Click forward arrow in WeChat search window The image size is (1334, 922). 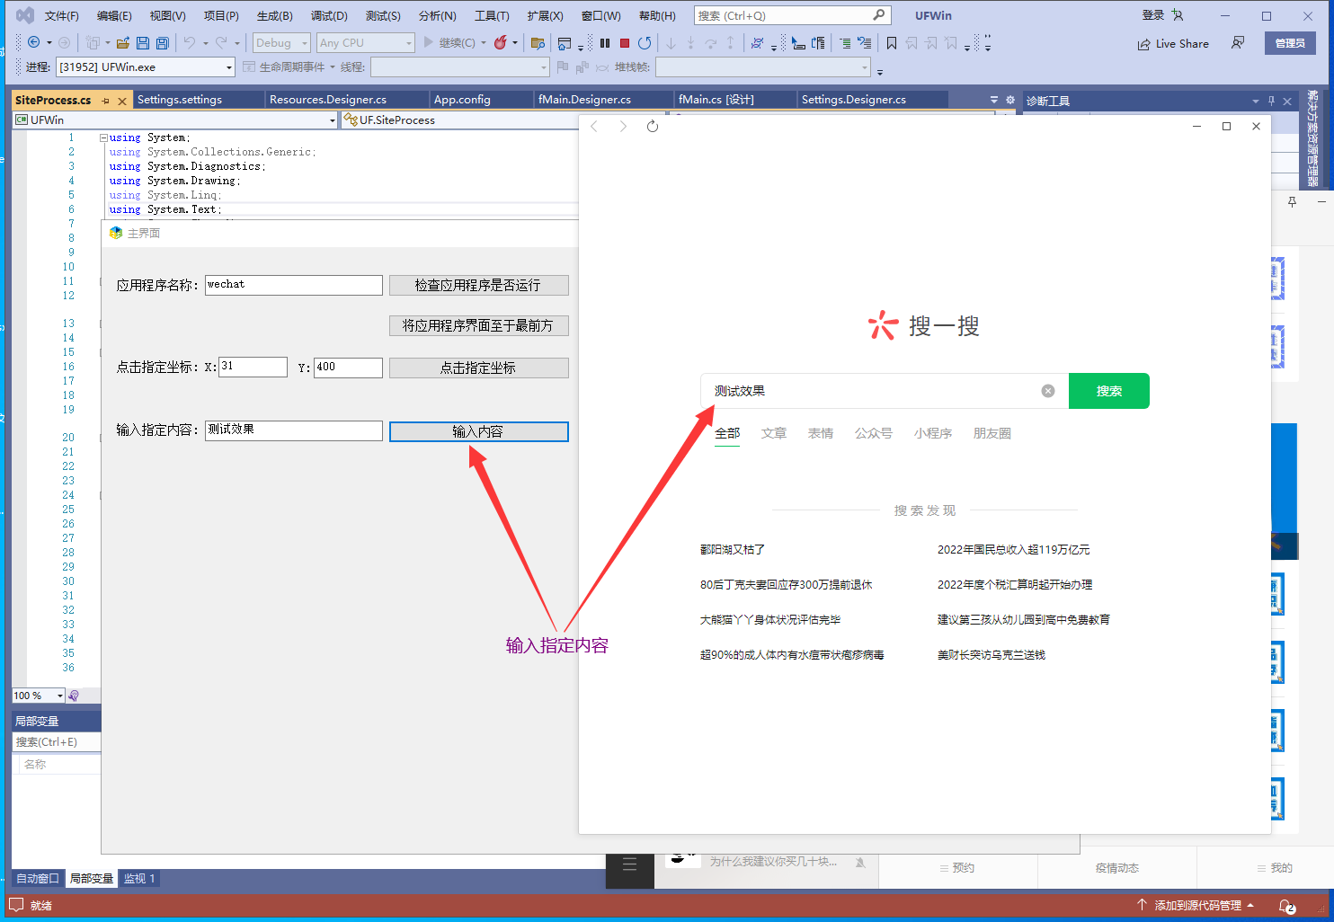(623, 127)
